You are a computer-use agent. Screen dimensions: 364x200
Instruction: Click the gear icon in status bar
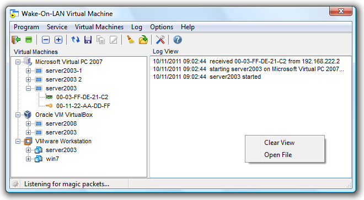tap(15, 184)
